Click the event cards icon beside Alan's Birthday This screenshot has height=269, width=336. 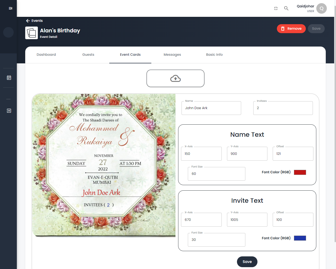click(x=31, y=33)
